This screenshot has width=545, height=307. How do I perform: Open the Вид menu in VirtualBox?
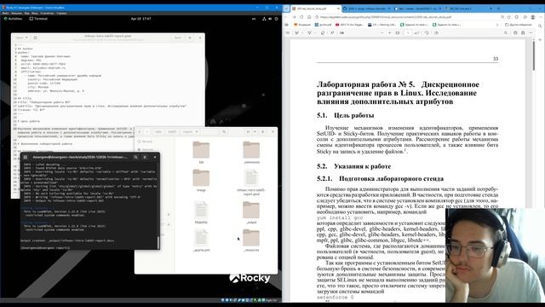(26, 14)
